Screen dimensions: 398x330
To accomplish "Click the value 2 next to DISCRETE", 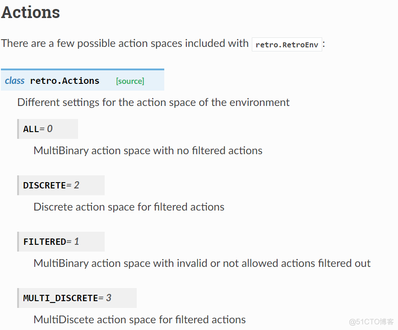I will coord(77,185).
